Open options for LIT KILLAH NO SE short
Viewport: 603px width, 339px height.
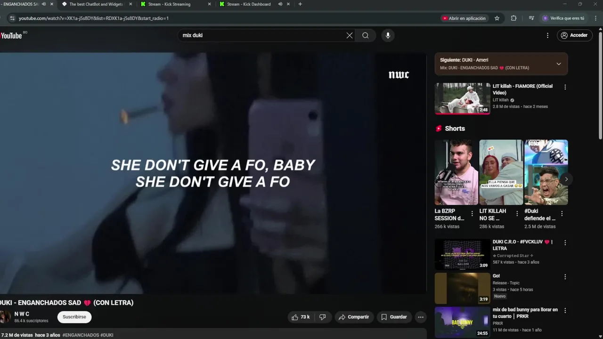(x=517, y=214)
